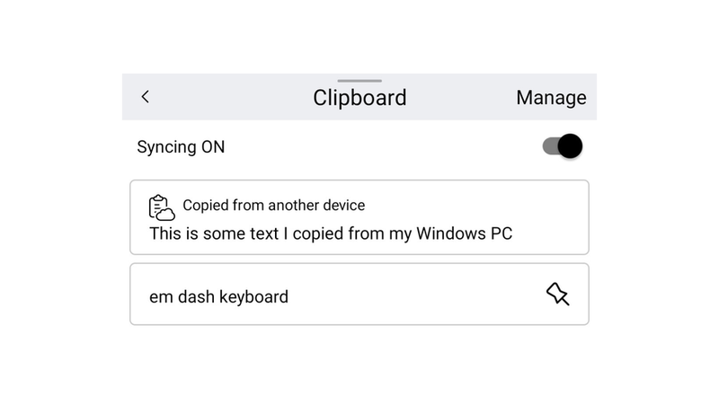Screen dimensions: 719x404
Task: Select the em dash keyboard clip text
Action: pyautogui.click(x=218, y=297)
